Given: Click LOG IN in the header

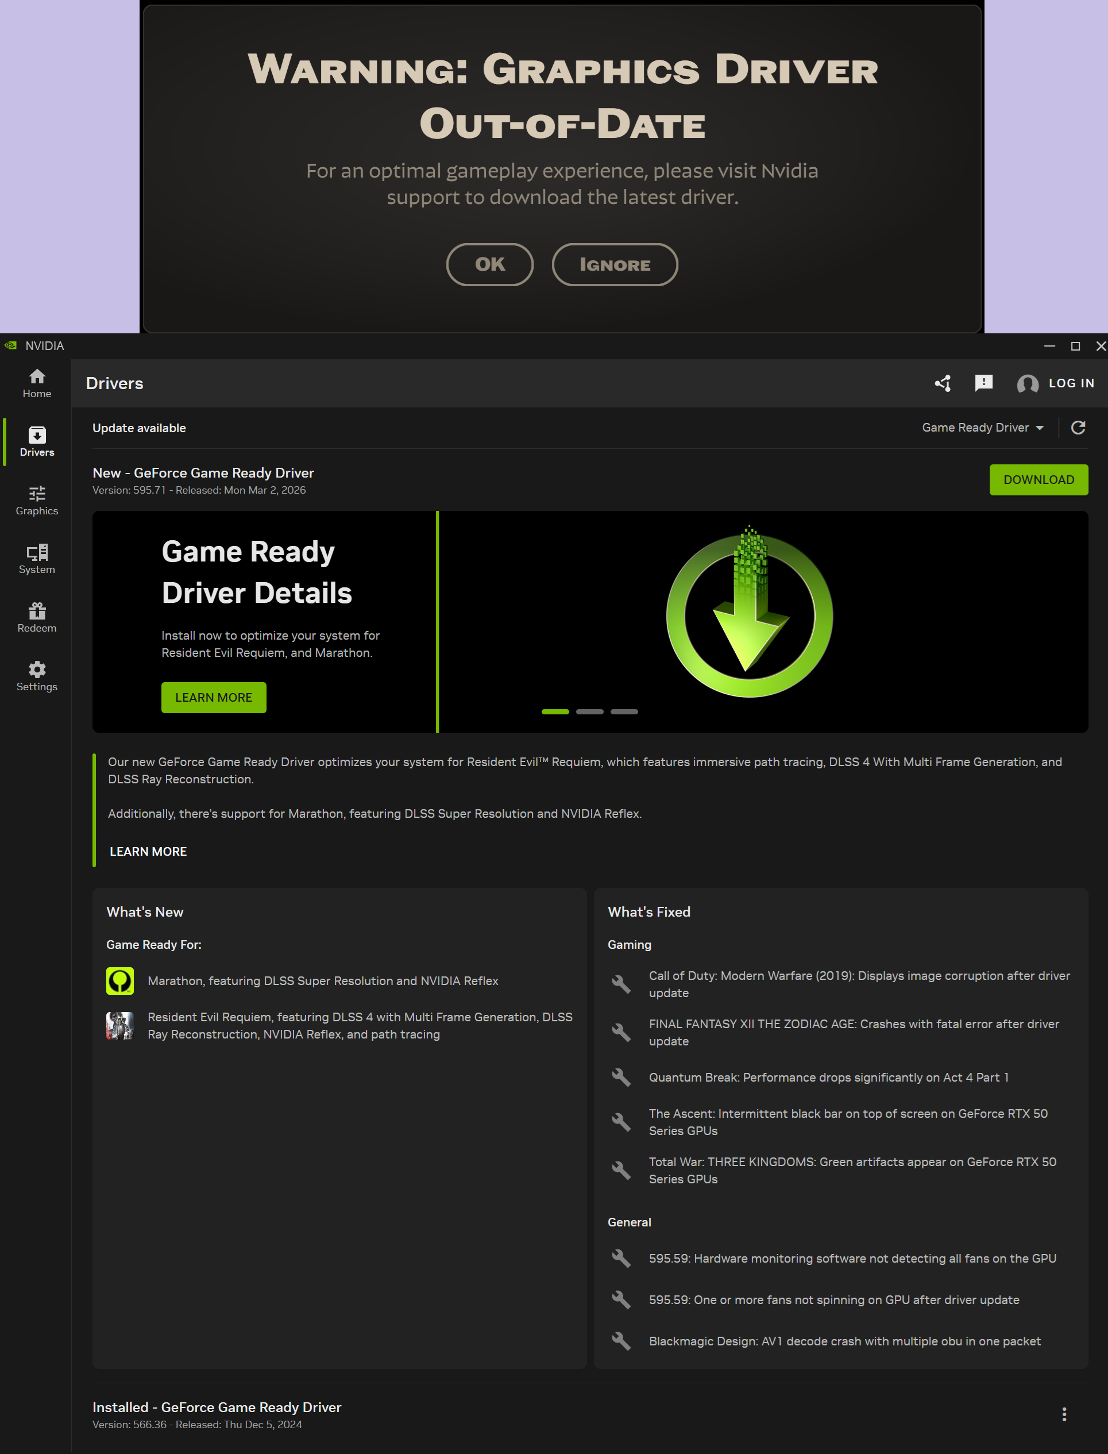Looking at the screenshot, I should click(x=1071, y=383).
